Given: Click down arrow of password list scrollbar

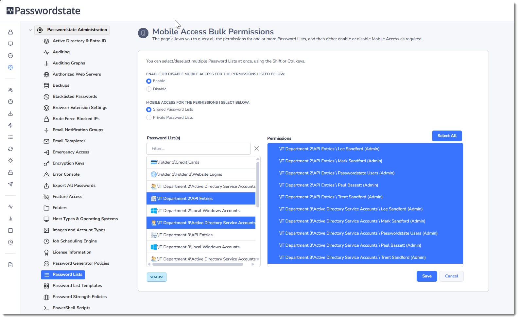Looking at the screenshot, I should coord(258,259).
